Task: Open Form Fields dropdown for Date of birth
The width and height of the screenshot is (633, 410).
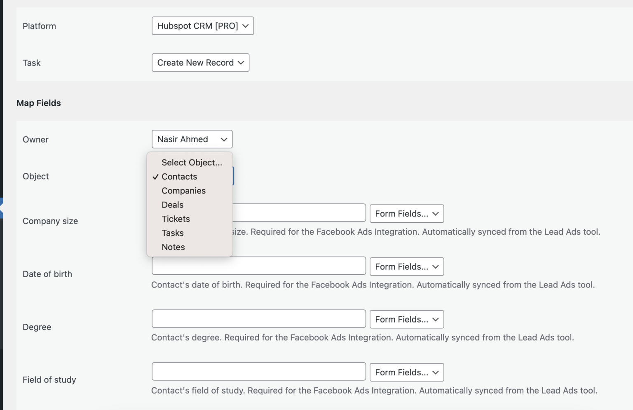Action: (406, 267)
